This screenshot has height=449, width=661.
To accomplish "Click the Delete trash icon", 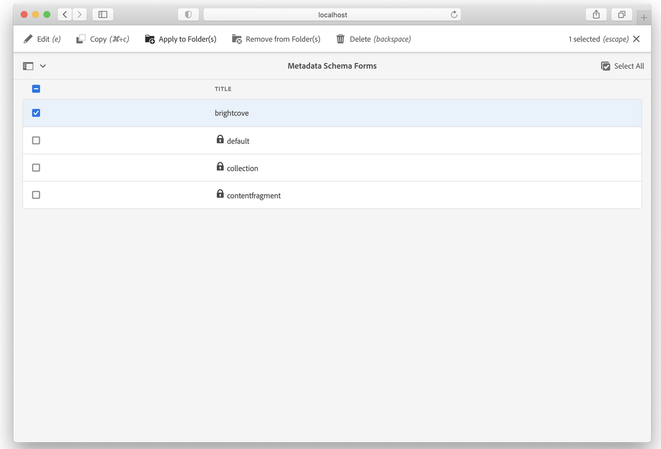I will (341, 39).
